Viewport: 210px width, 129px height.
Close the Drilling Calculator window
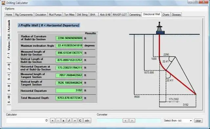(x=203, y=2)
